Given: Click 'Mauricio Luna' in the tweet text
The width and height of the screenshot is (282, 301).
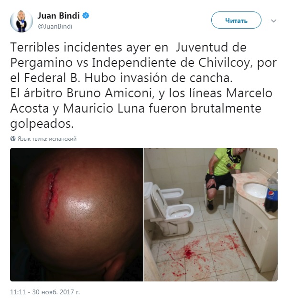Looking at the screenshot, I should [104, 109].
